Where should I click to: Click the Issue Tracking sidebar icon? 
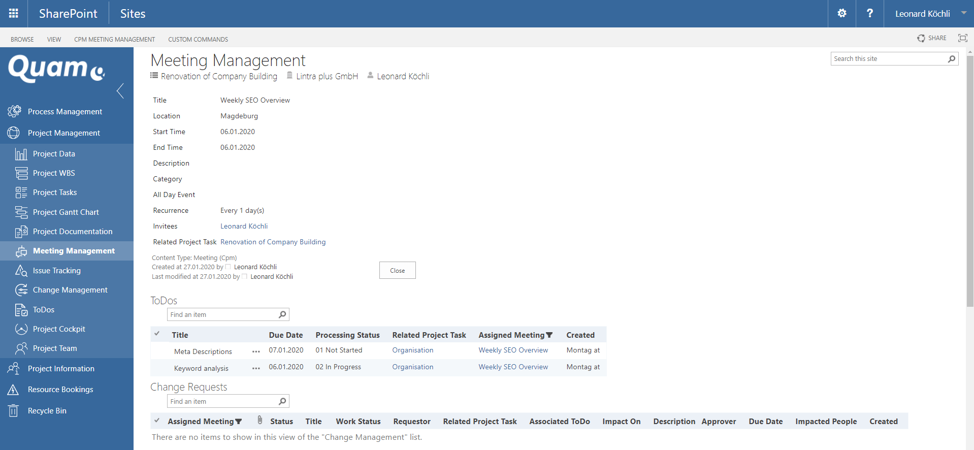tap(21, 271)
